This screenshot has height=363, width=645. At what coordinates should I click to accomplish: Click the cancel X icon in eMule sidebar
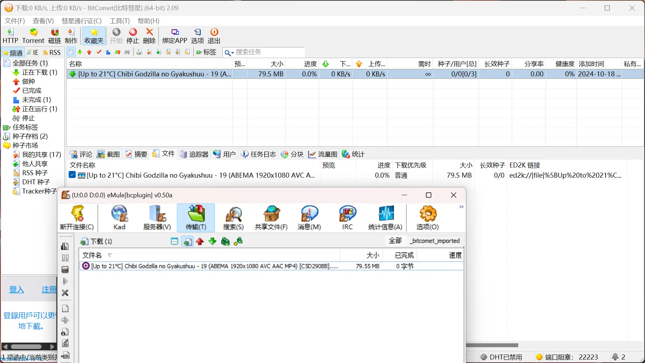click(65, 293)
